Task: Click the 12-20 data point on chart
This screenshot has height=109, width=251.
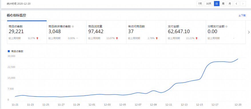Action: (238, 59)
